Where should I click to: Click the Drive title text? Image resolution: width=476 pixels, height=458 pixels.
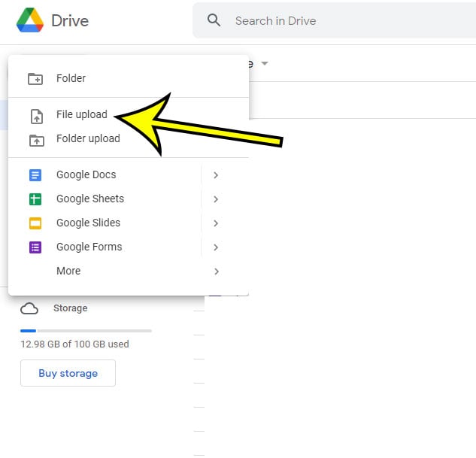coord(70,20)
